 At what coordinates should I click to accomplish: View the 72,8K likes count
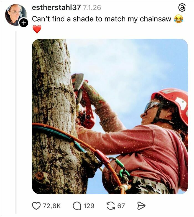[52, 206]
